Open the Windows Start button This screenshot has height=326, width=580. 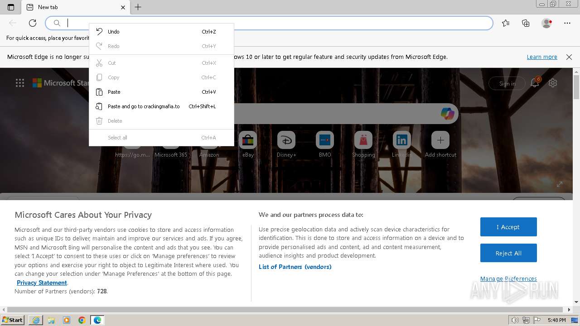(13, 320)
